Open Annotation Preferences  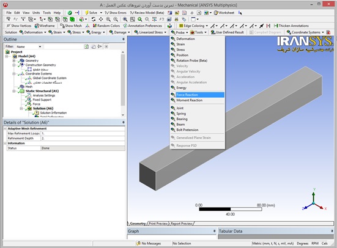point(143,26)
